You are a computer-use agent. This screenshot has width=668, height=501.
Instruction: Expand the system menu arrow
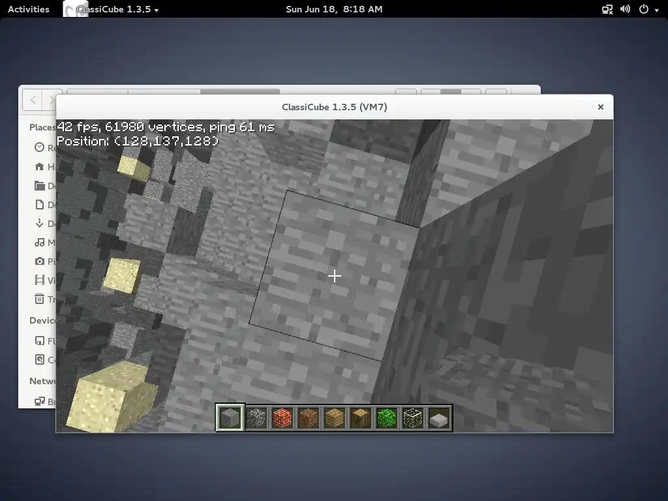(656, 10)
